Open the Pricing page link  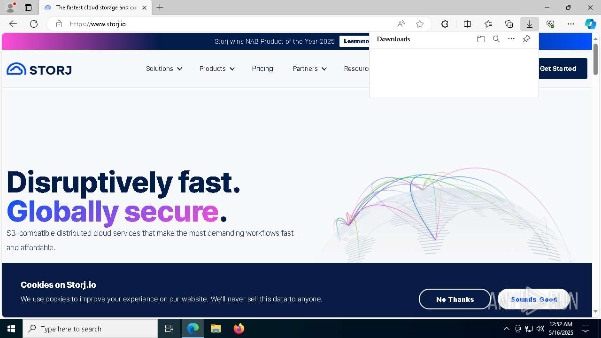tap(262, 69)
